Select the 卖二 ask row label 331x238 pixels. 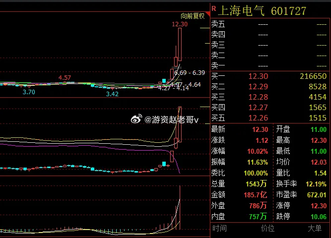point(218,55)
